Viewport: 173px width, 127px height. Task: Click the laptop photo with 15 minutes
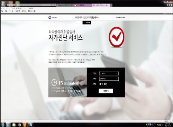point(67,82)
